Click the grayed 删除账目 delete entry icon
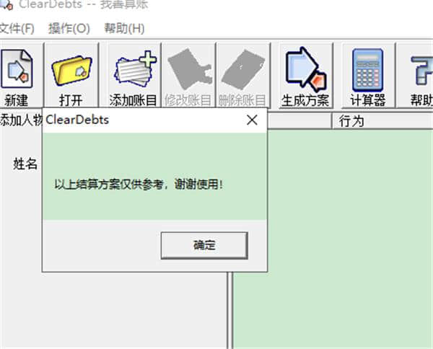The height and width of the screenshot is (349, 433). click(x=242, y=76)
